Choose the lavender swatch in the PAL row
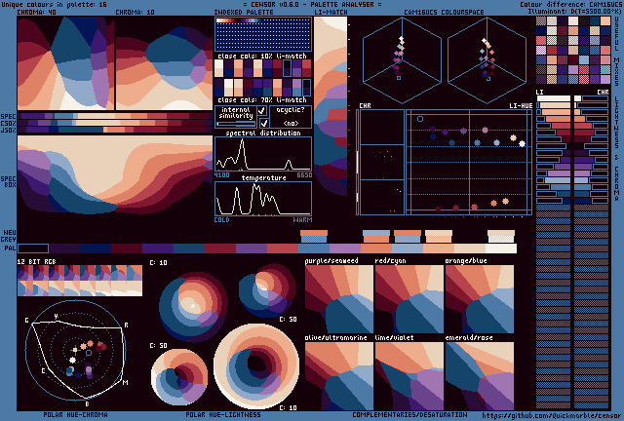Screen dimensions: 624x421 (x=344, y=249)
